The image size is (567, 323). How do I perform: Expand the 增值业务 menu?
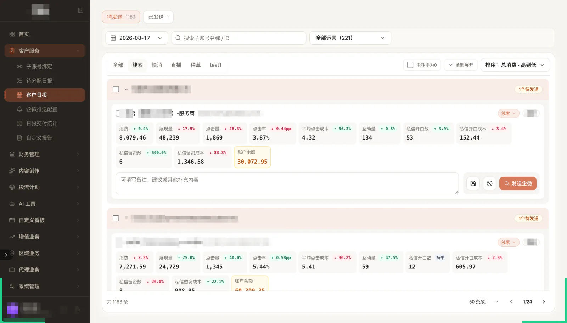point(45,237)
